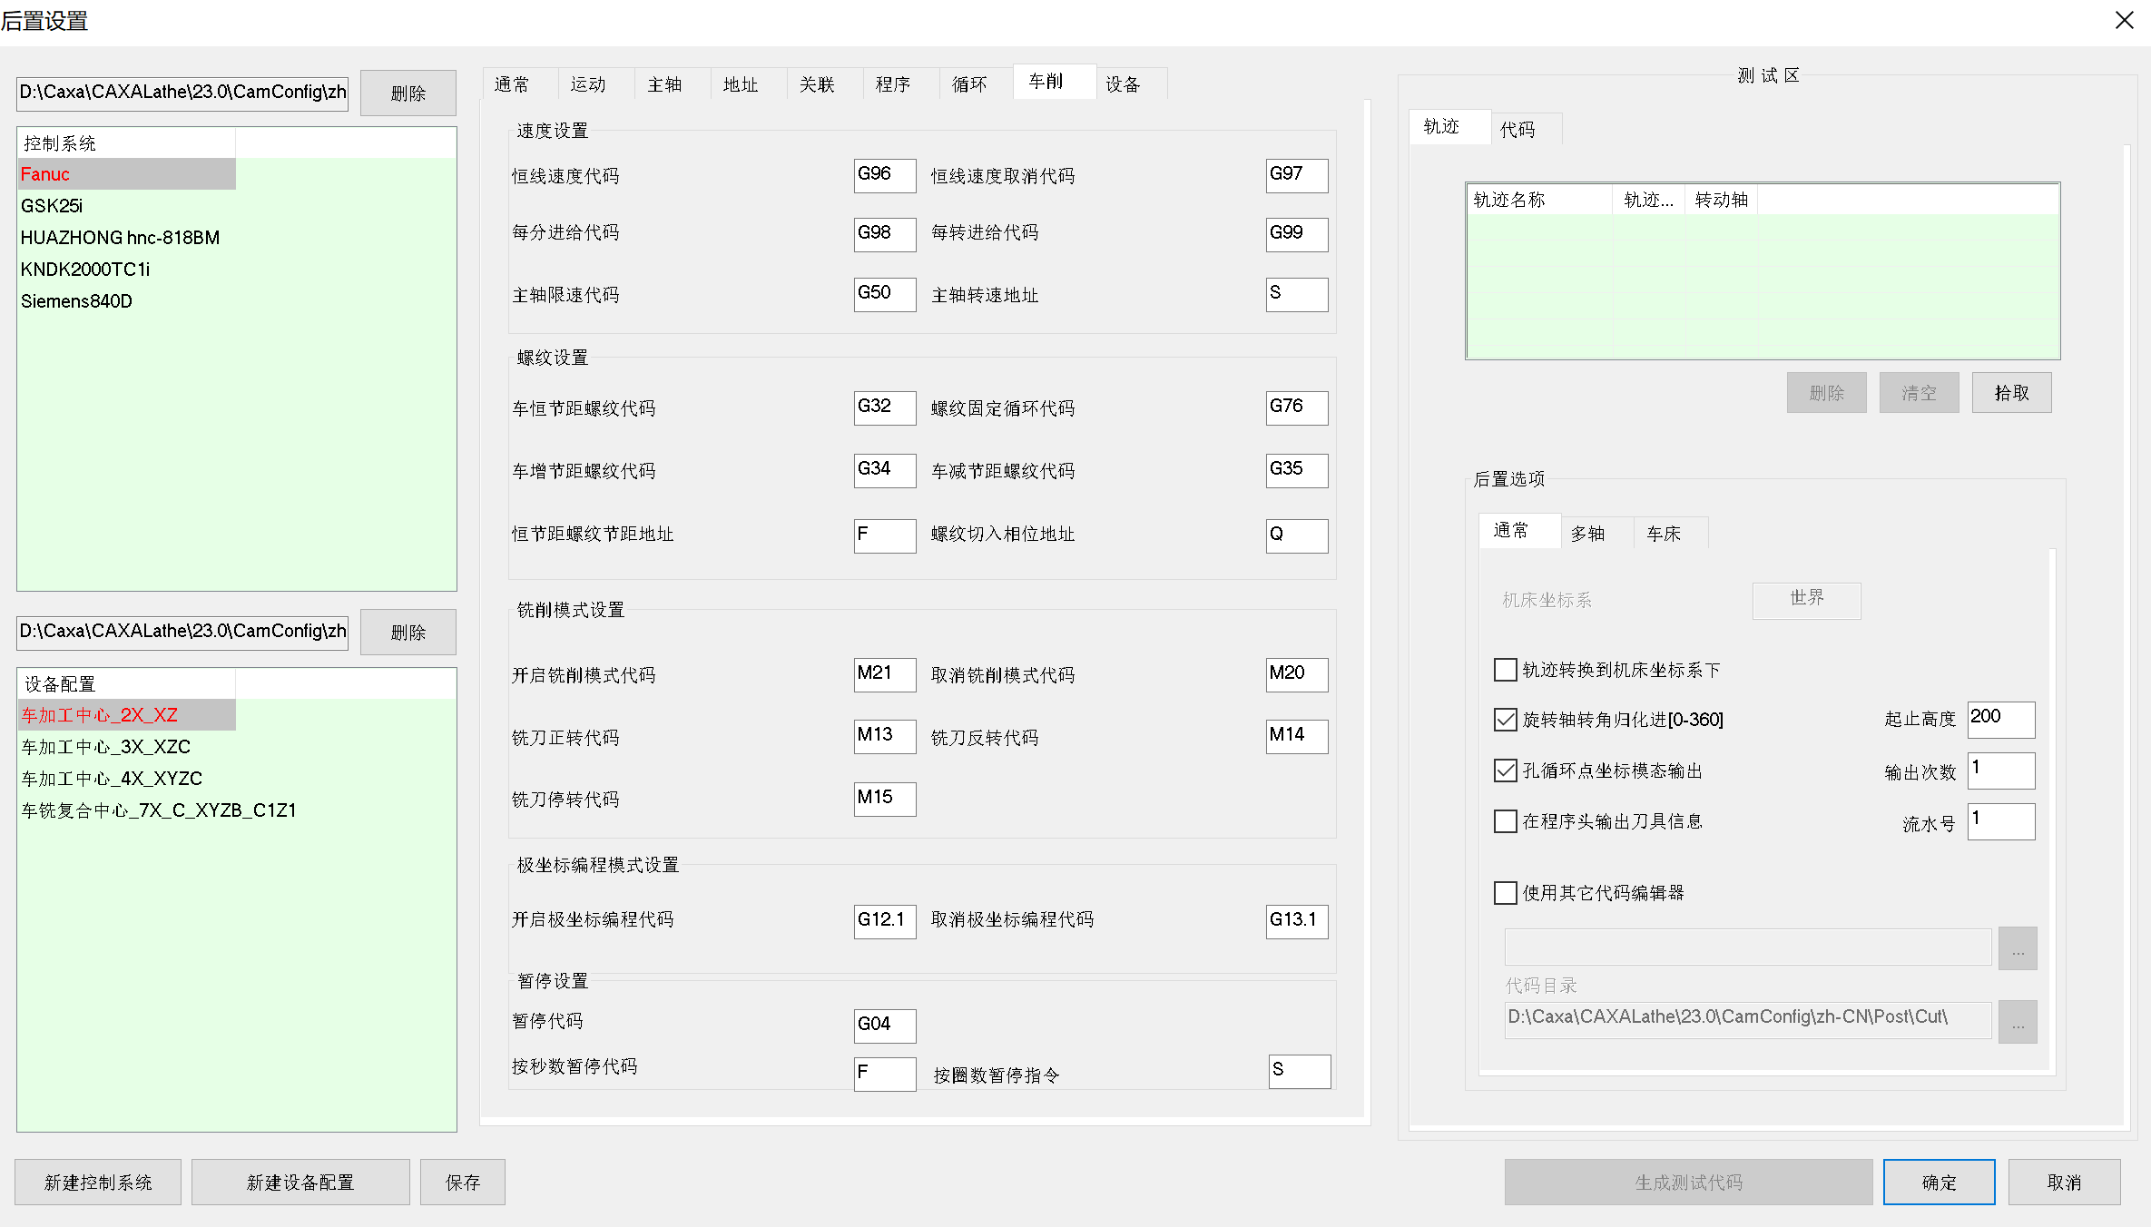
Task: Click the 新建控制系统 button
Action: [98, 1182]
